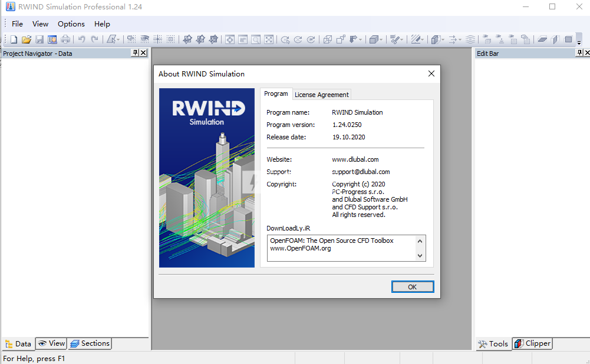
Task: Open dropdown arrow beside solid box icon
Action: pos(381,40)
